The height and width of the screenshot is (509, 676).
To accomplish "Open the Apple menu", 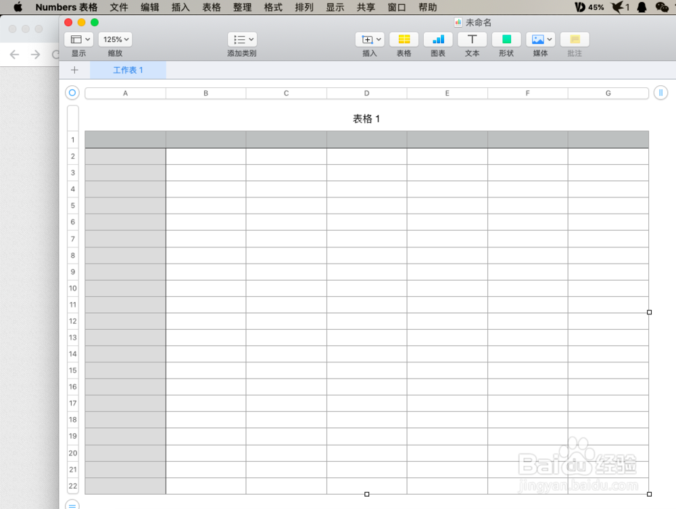I will coord(18,7).
